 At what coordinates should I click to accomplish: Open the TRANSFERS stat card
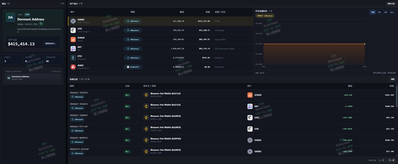click(54, 60)
